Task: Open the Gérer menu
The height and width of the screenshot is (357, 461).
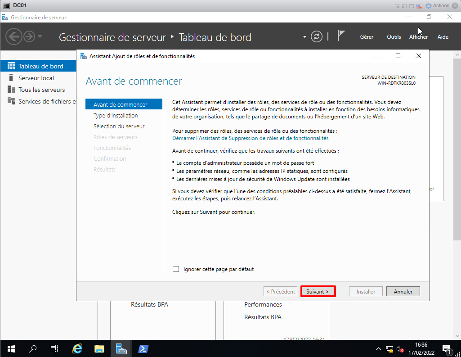Action: coord(367,37)
